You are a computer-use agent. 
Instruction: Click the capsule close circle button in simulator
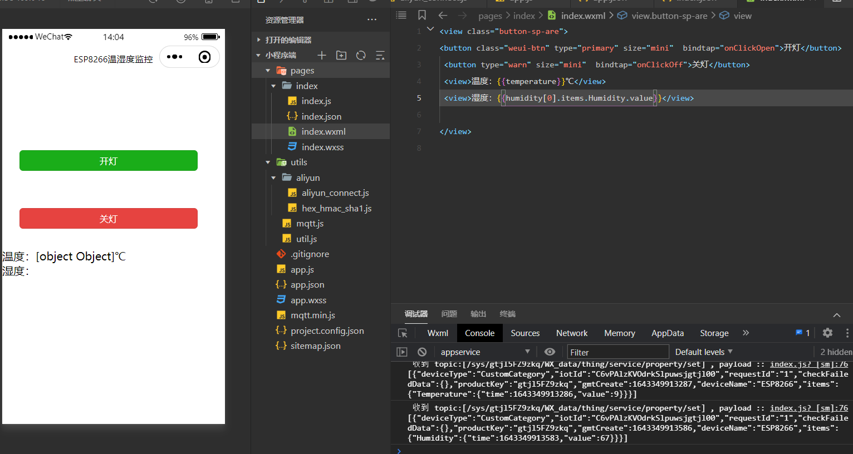tap(204, 57)
